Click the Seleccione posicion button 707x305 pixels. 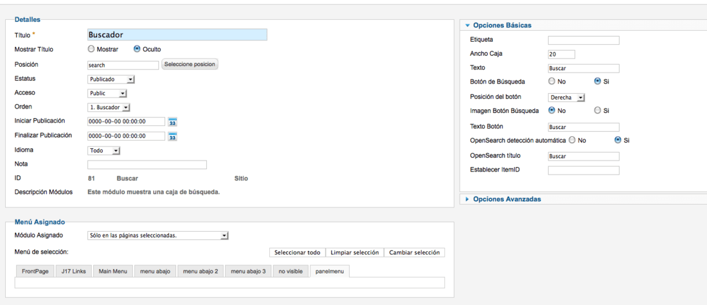pyautogui.click(x=190, y=64)
